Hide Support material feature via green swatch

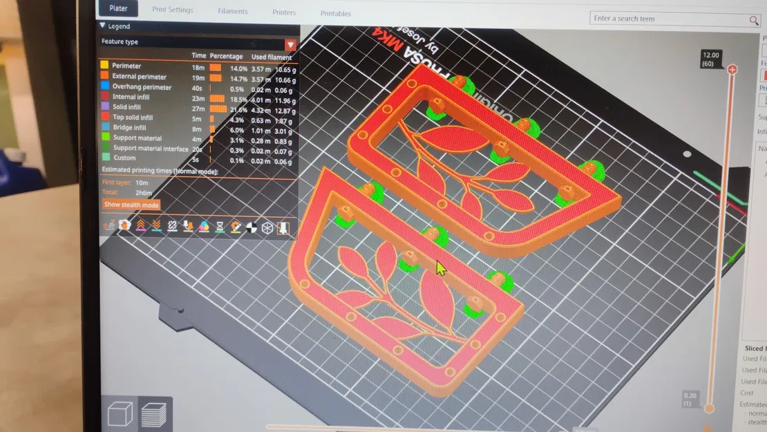click(x=105, y=137)
